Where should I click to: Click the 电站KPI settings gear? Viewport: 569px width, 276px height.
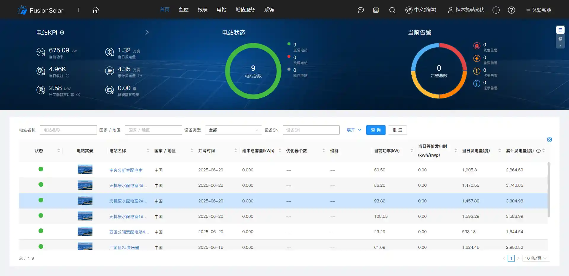(x=62, y=33)
